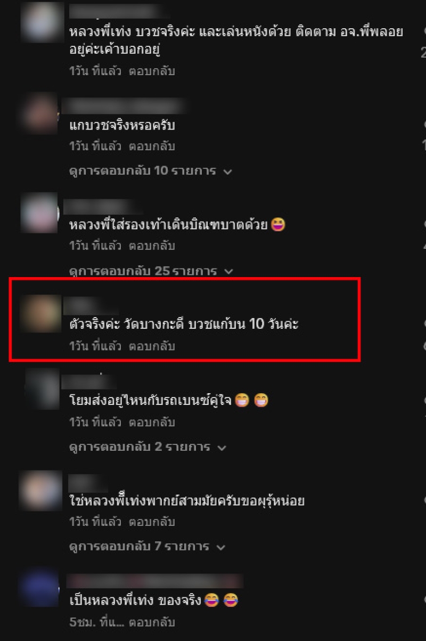Reply to the "หลวงพี่ใส่รองเท้าเดินบิณฑบาตด้วย" comment

[152, 246]
